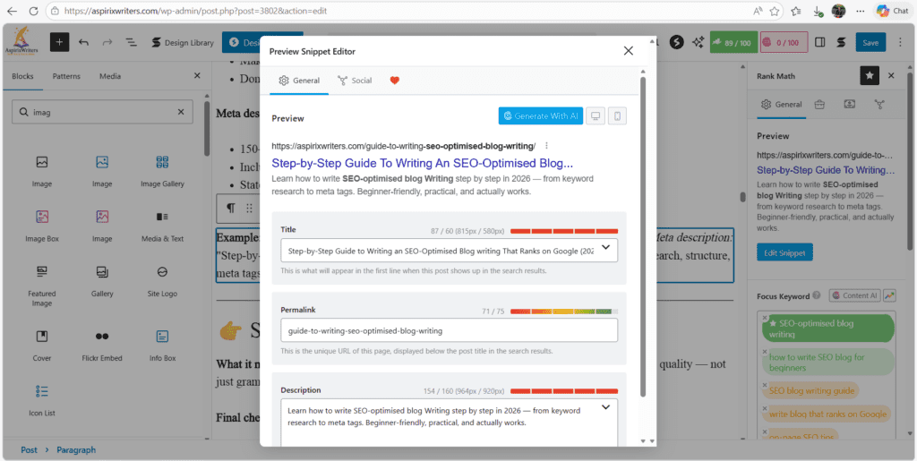The width and height of the screenshot is (917, 461).
Task: Open the Document Overview list icon
Action: click(x=131, y=42)
